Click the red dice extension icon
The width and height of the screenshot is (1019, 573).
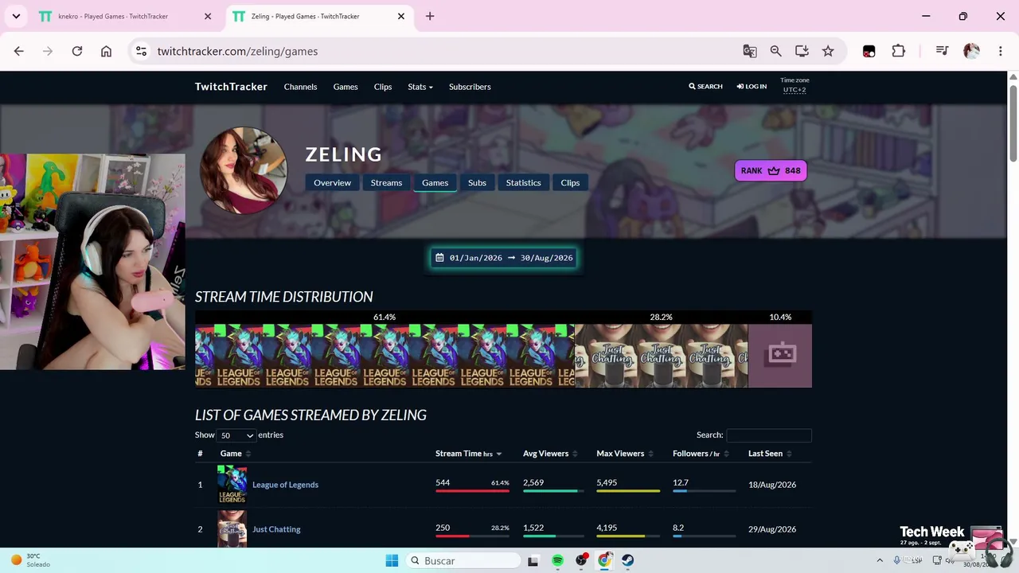(869, 51)
